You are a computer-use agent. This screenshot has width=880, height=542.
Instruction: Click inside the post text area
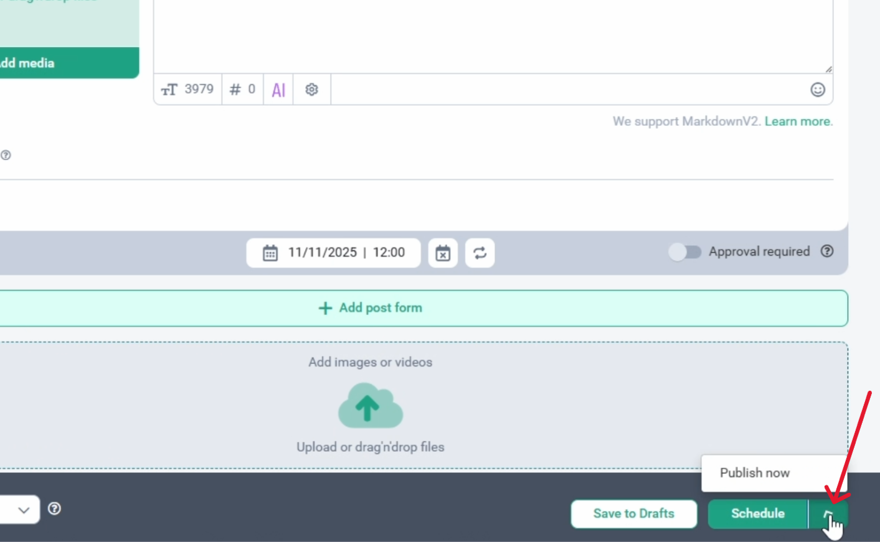pos(492,34)
